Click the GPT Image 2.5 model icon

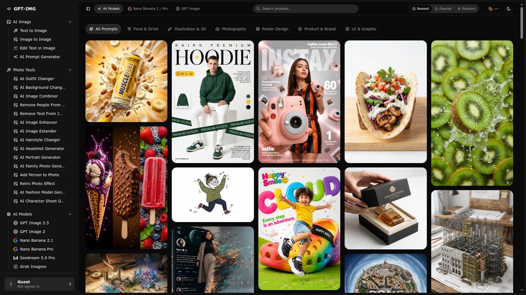(16, 223)
